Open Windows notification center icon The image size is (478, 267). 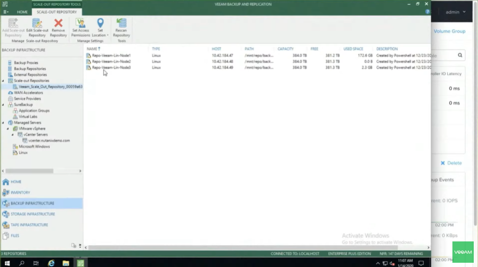point(421,263)
